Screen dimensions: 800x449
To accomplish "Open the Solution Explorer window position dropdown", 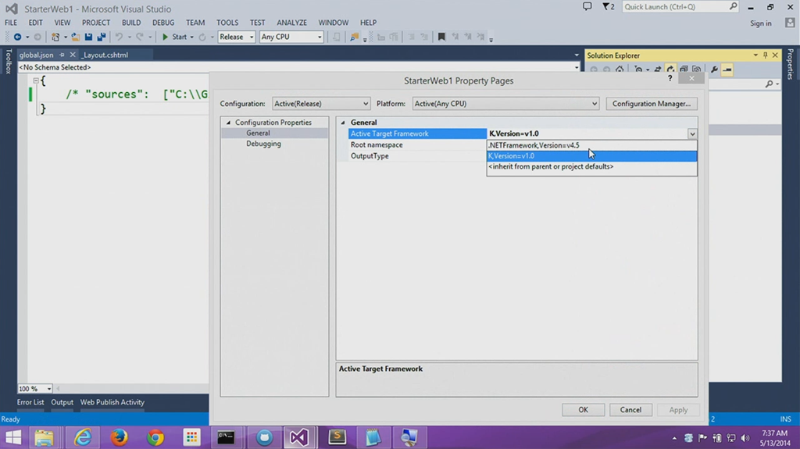I will (x=755, y=55).
